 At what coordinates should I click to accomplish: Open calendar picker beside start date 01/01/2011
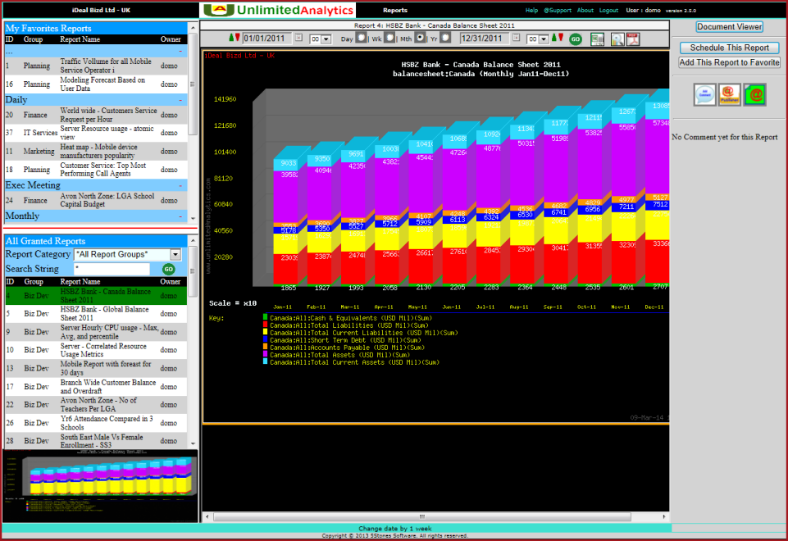click(298, 38)
